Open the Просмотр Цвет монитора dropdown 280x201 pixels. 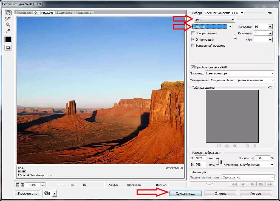pos(239,73)
